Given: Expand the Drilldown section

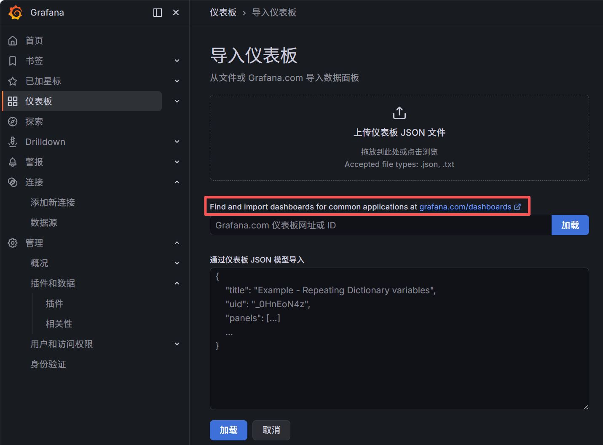Looking at the screenshot, I should [x=177, y=142].
